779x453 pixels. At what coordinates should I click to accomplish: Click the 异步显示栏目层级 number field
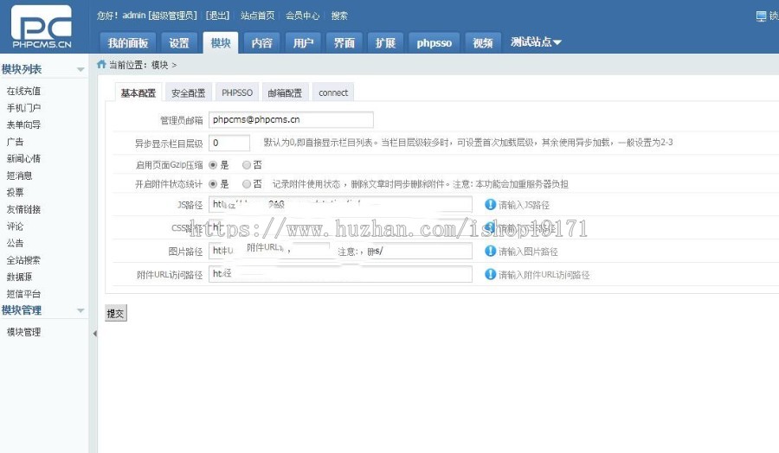[x=229, y=143]
